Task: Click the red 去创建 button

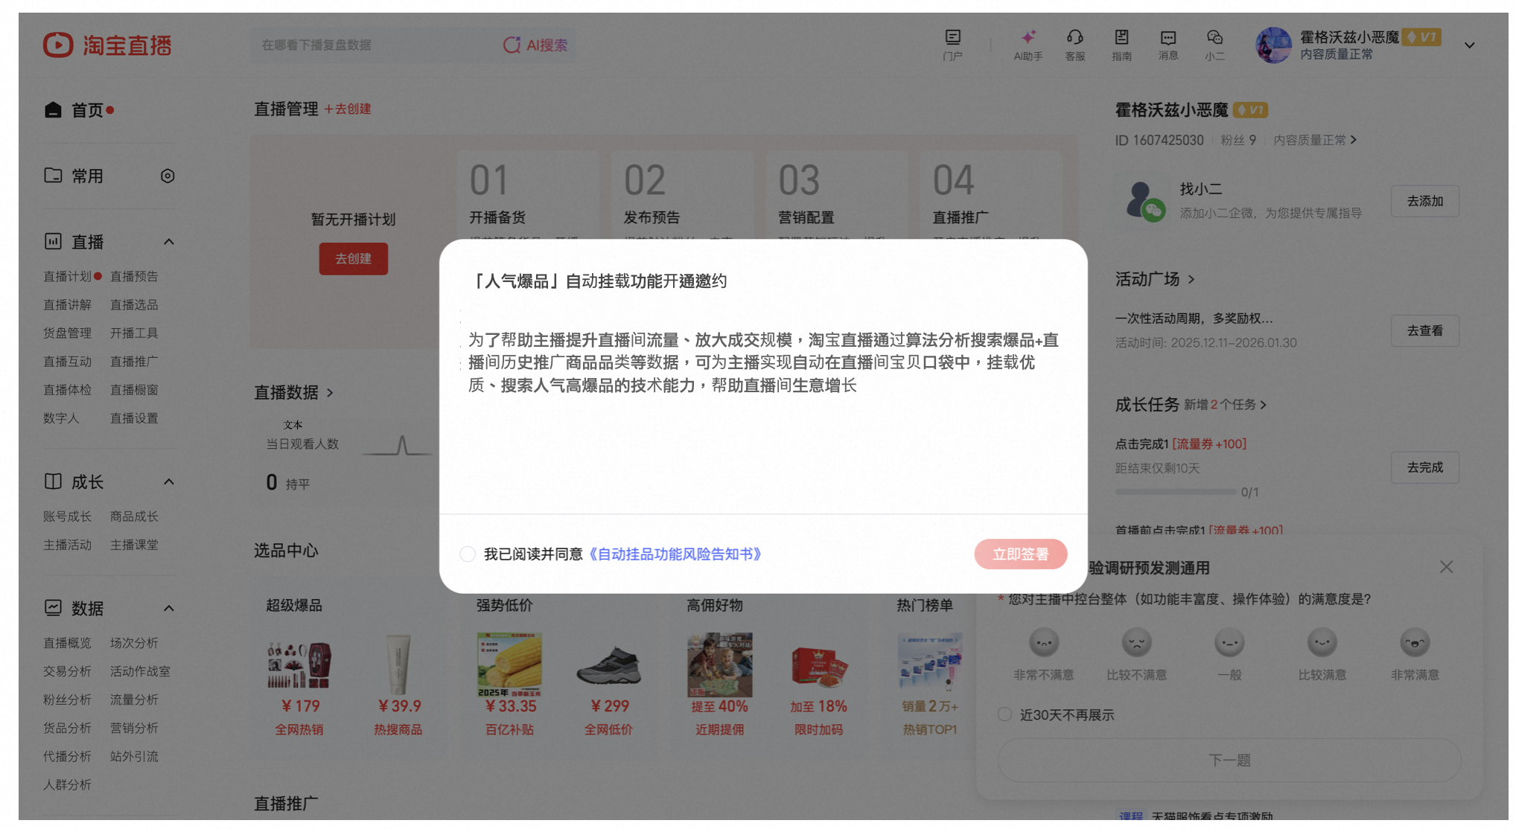Action: (x=354, y=259)
